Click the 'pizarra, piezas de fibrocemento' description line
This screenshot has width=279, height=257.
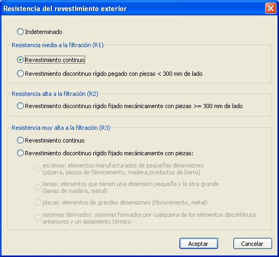point(121,172)
